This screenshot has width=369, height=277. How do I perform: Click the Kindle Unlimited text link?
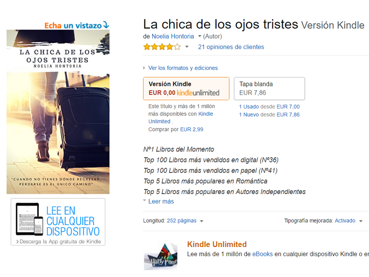click(x=181, y=118)
